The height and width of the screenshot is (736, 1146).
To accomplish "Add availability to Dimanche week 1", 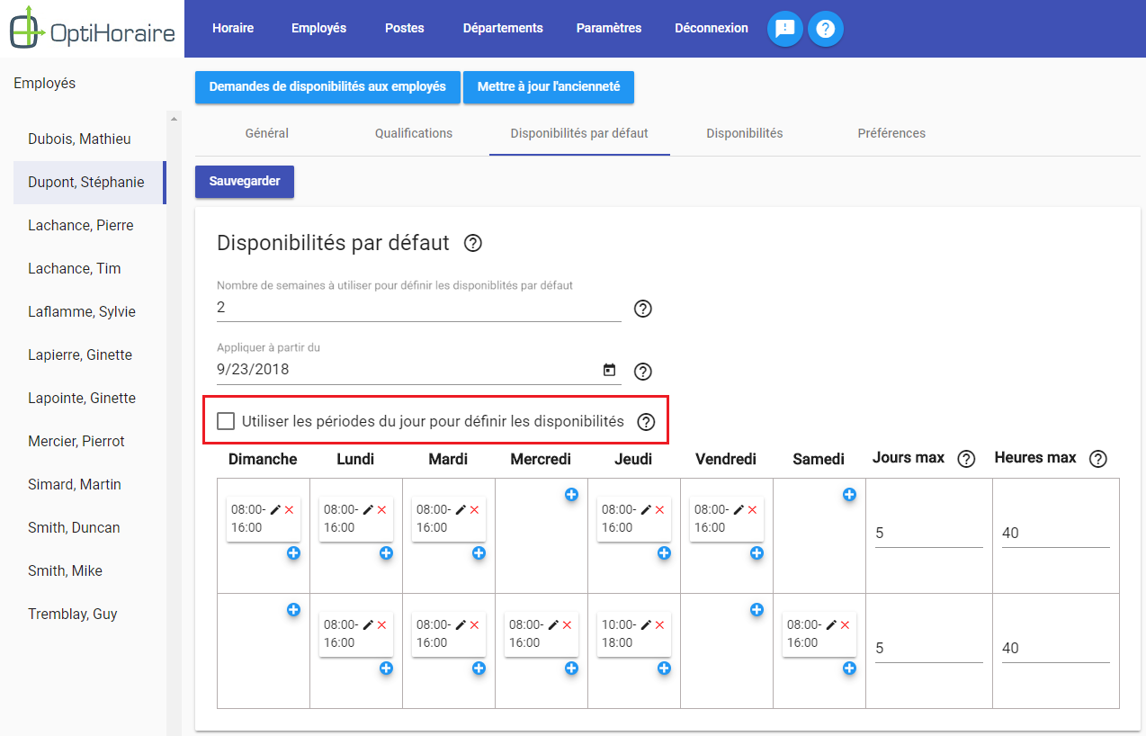I will [x=293, y=553].
